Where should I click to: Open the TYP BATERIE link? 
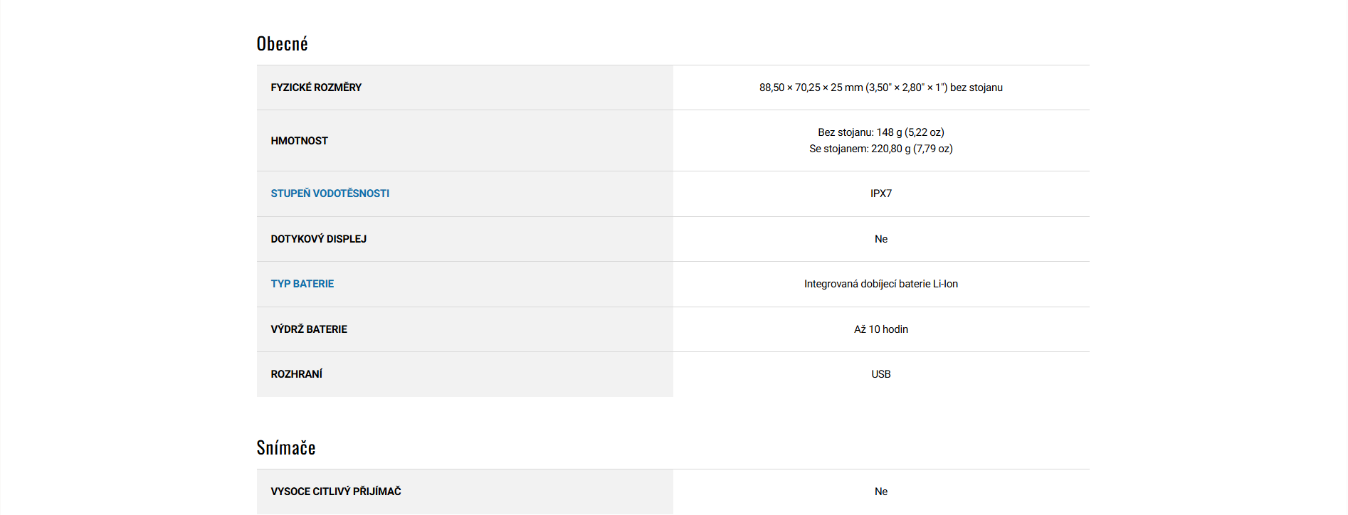(302, 284)
